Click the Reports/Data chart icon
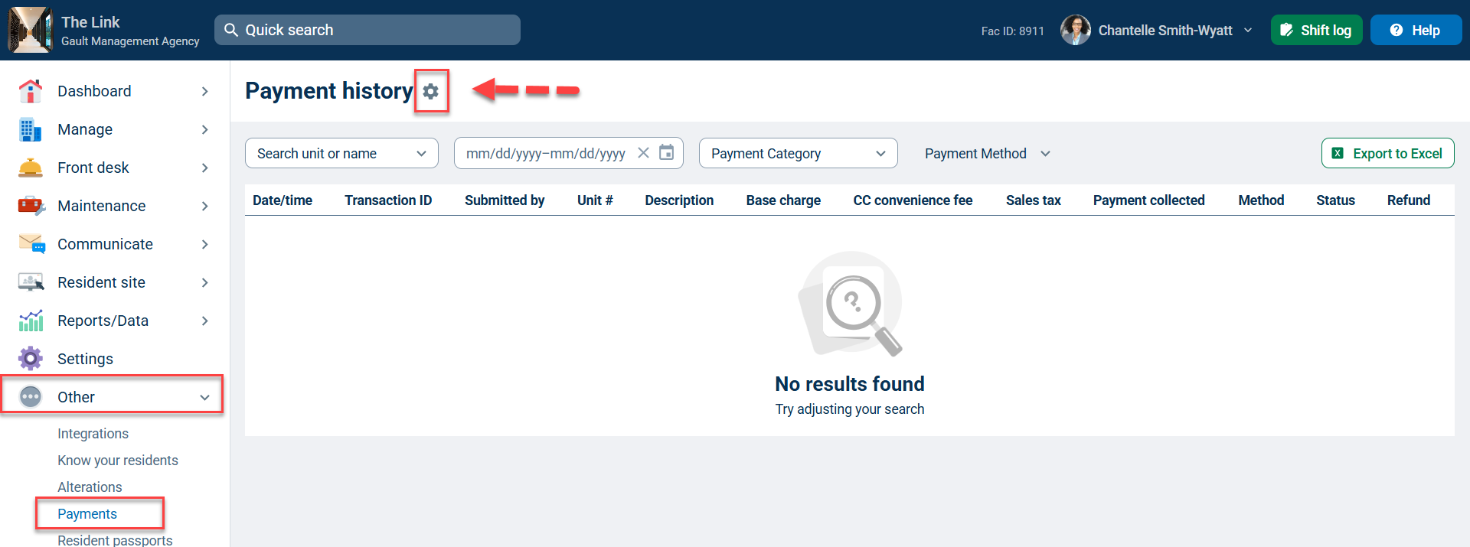This screenshot has height=547, width=1470. (31, 321)
